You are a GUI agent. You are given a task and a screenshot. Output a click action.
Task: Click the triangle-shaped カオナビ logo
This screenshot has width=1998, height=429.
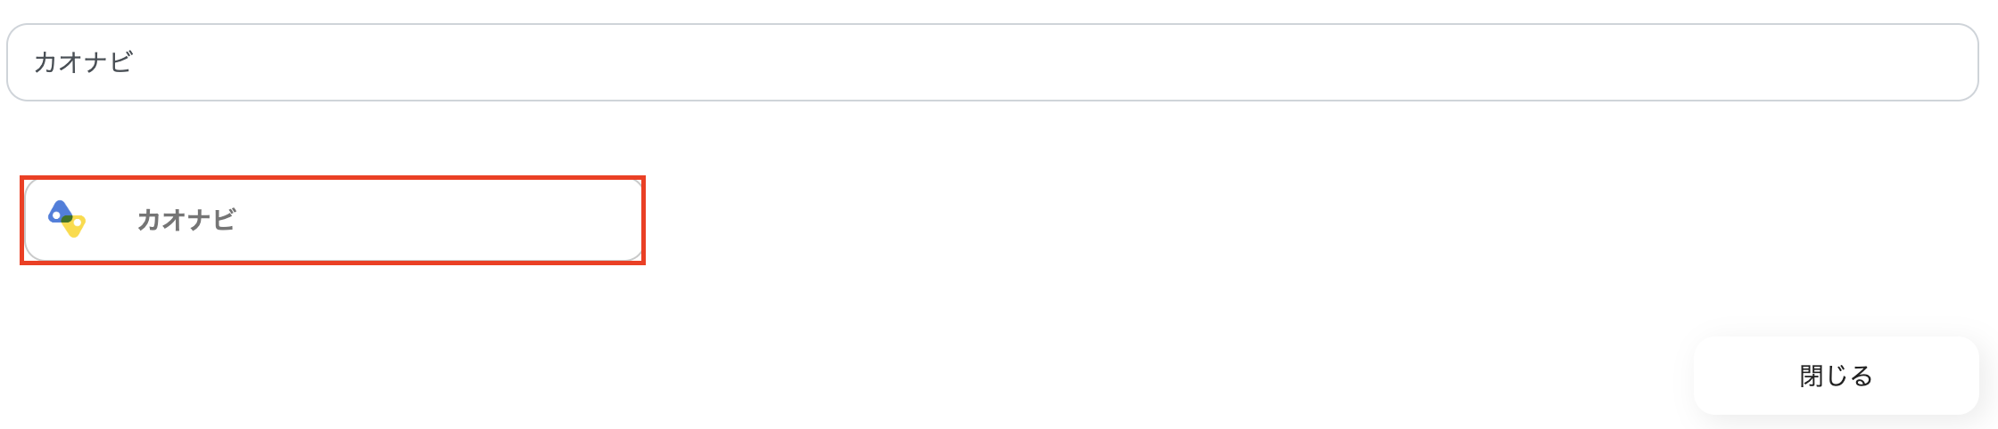tap(67, 219)
